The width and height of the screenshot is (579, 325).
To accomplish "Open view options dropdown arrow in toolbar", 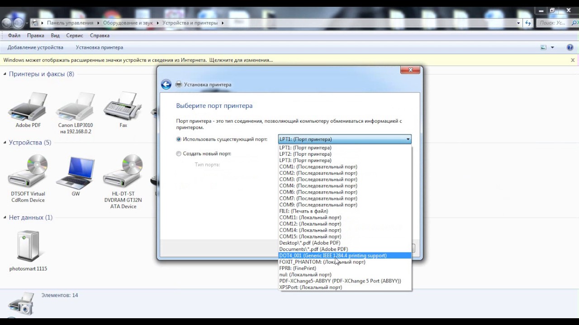I will coord(552,47).
